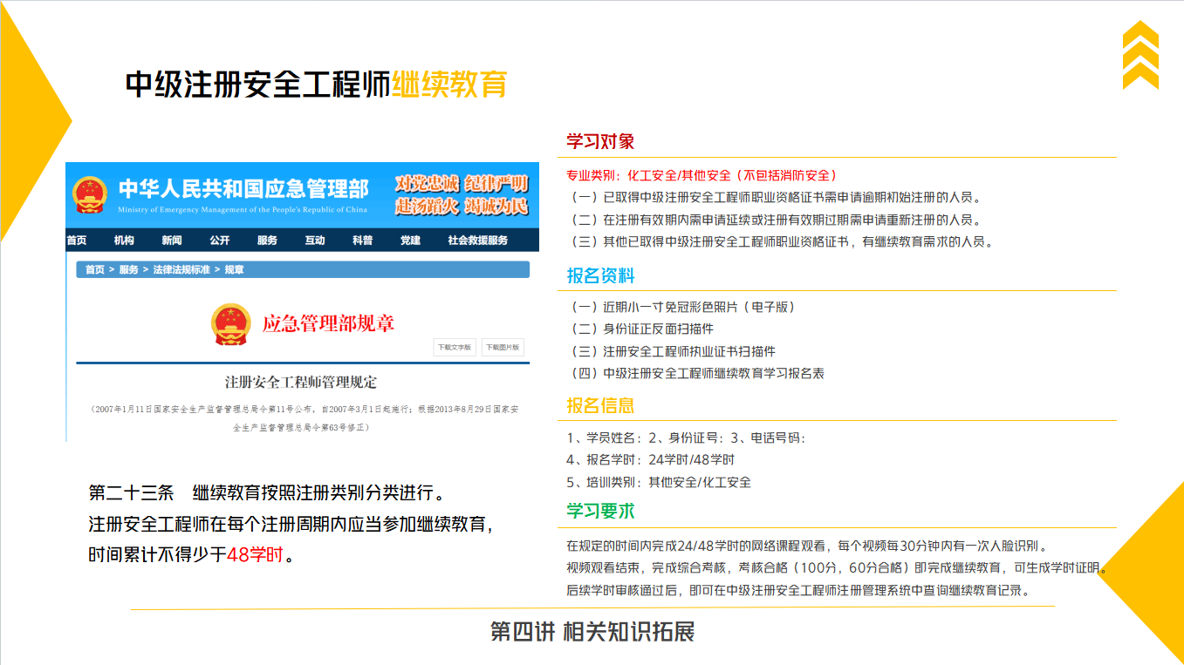Click 首页 in the breadcrumb path
Image resolution: width=1184 pixels, height=665 pixels.
pos(94,270)
